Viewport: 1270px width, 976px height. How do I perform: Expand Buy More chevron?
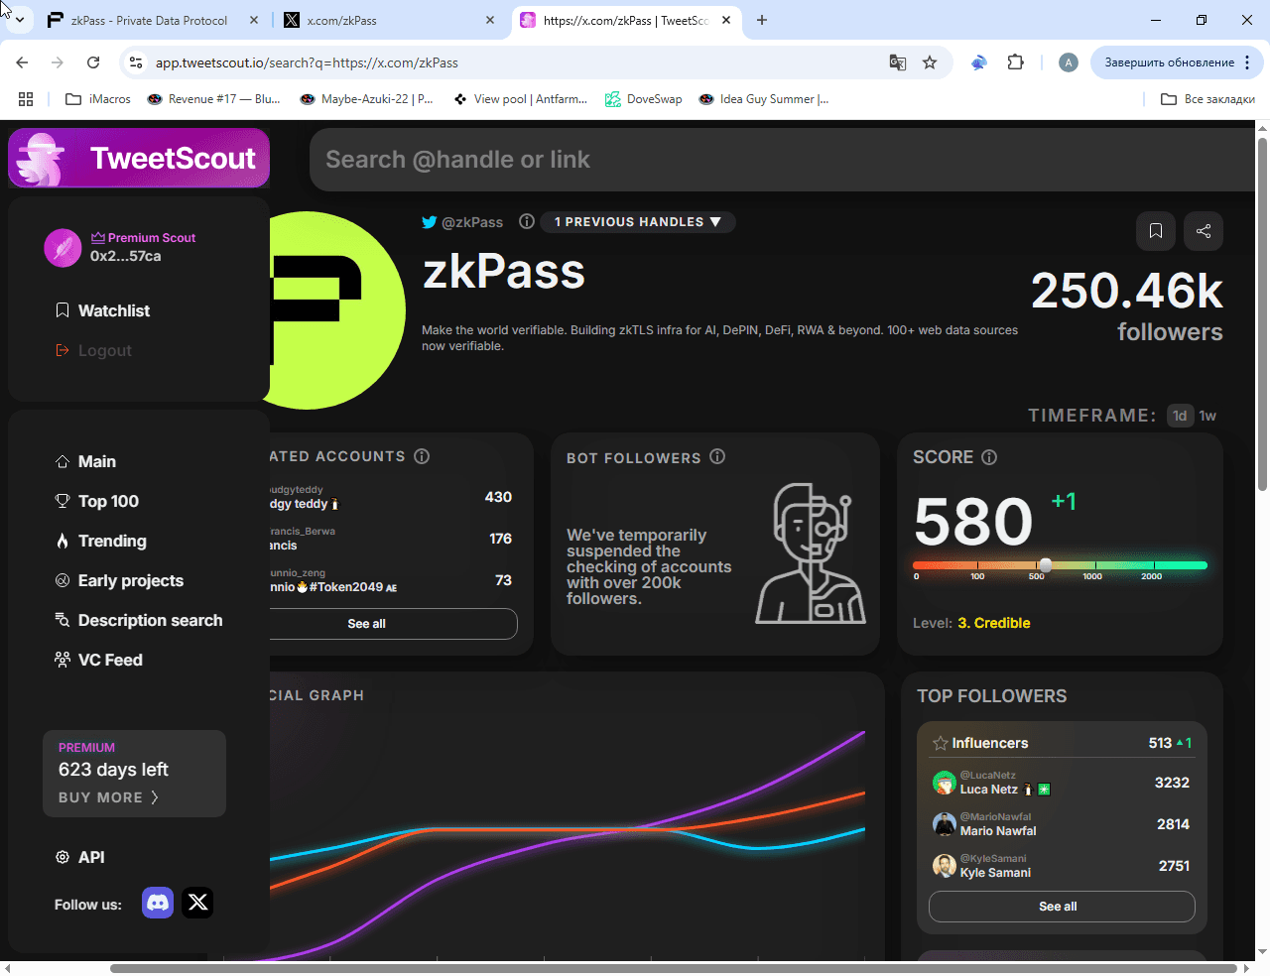click(154, 797)
